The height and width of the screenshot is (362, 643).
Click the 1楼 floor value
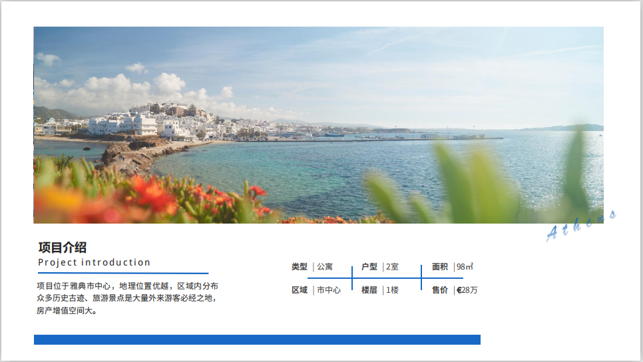393,290
